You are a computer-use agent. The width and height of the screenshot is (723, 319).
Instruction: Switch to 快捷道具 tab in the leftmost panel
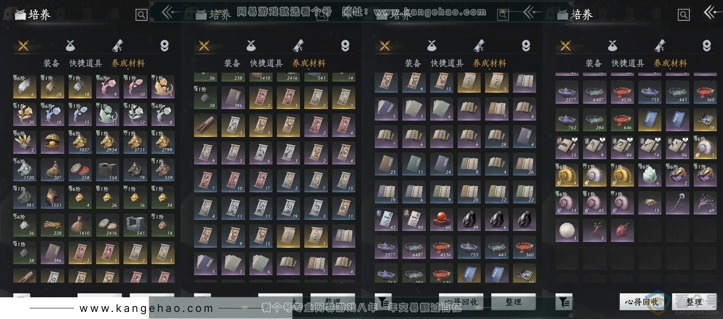coord(86,63)
